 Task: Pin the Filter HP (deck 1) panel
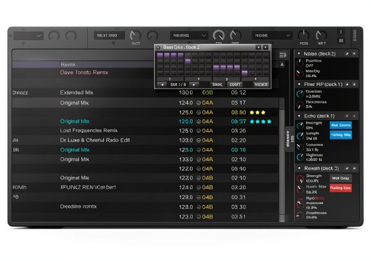(347, 84)
